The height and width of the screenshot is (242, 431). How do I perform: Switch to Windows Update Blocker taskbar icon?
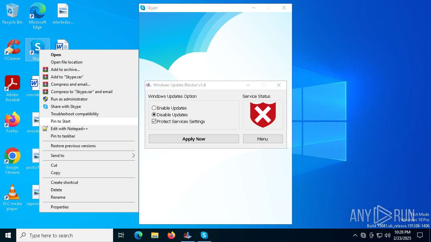point(188,235)
